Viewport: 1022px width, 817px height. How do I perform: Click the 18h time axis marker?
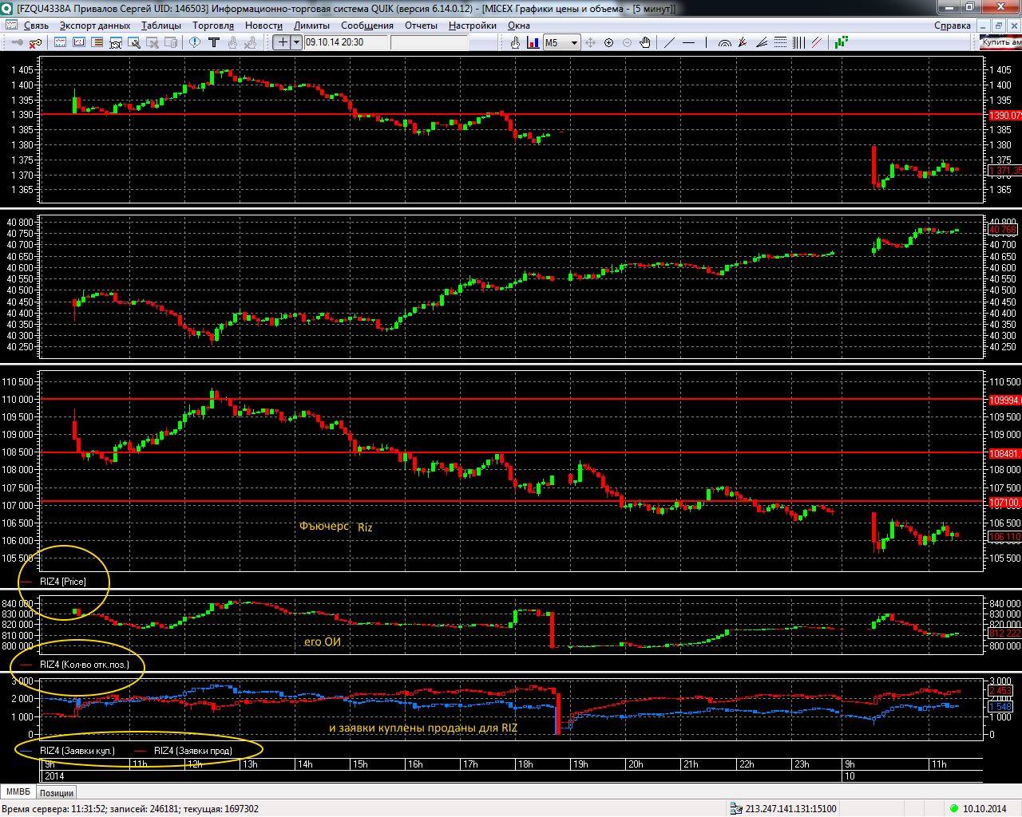(525, 764)
